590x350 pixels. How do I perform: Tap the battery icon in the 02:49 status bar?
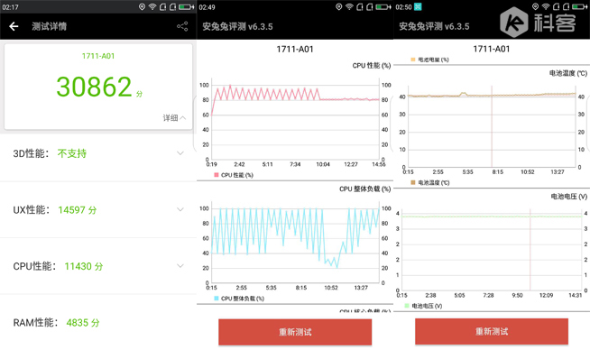tap(383, 7)
